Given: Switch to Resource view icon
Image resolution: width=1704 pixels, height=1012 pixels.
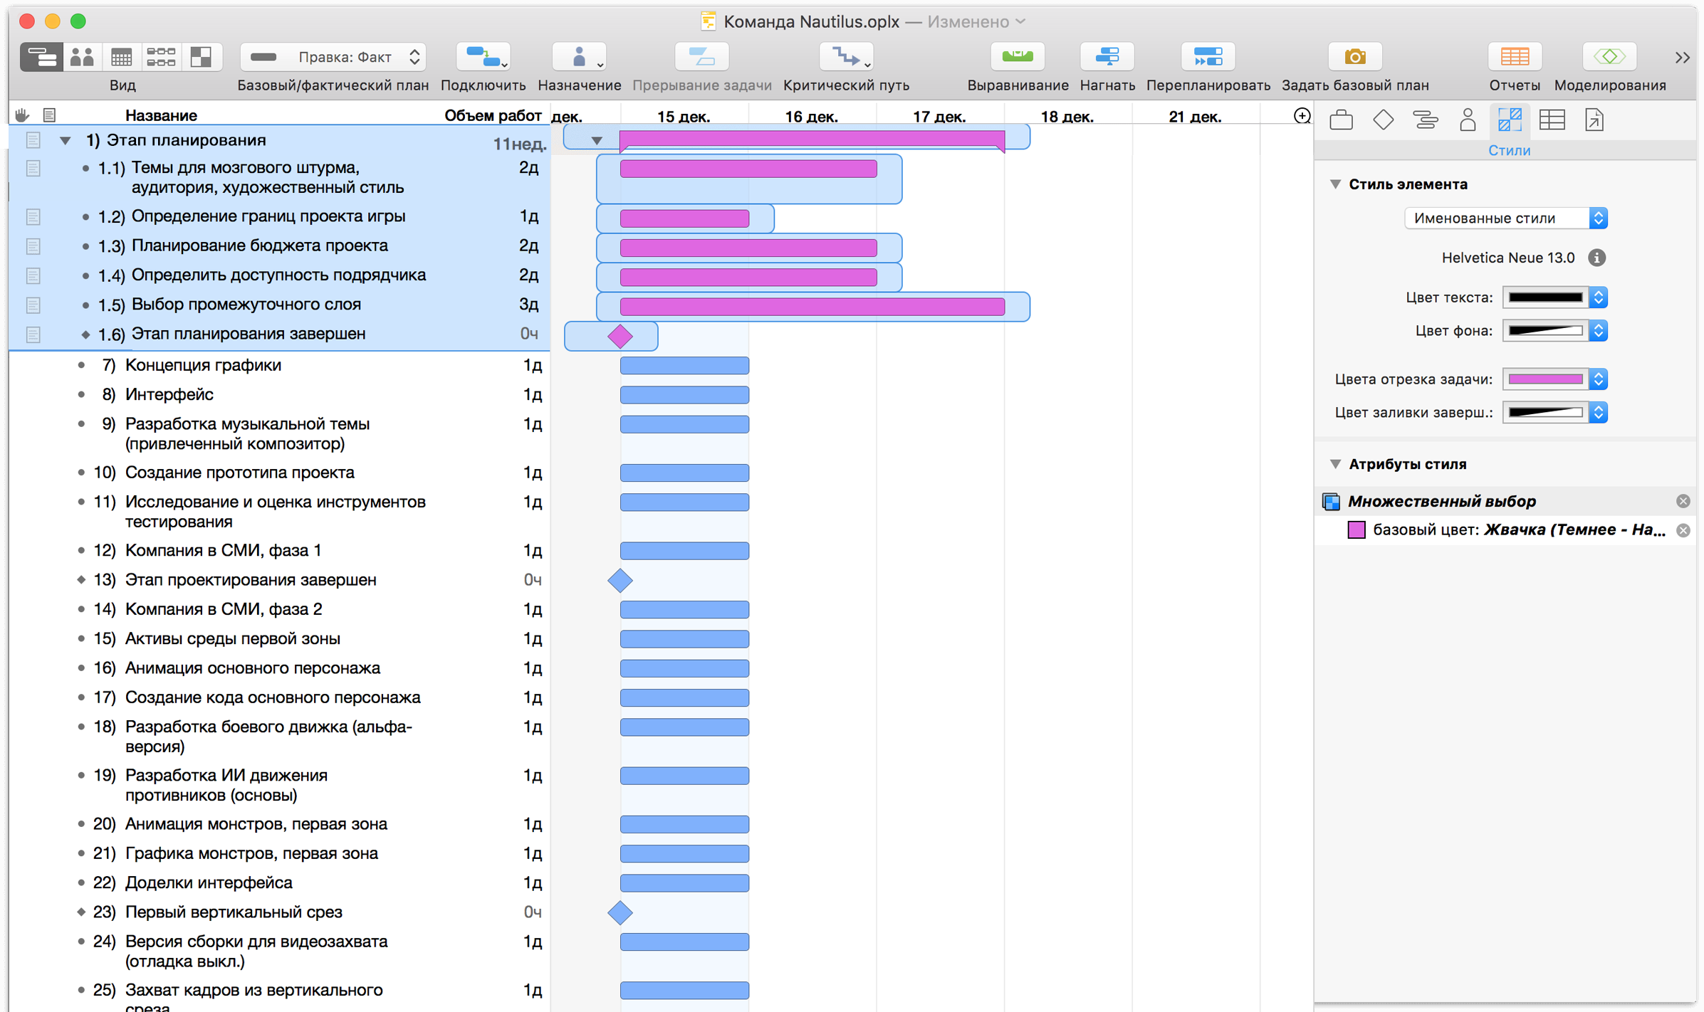Looking at the screenshot, I should coord(82,57).
